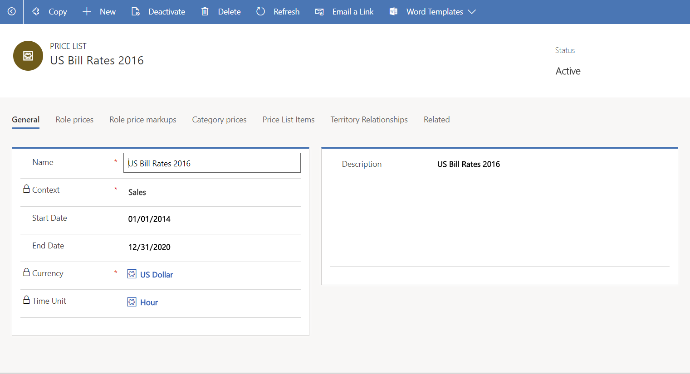Click the Email a Link icon
The height and width of the screenshot is (374, 690).
point(319,12)
